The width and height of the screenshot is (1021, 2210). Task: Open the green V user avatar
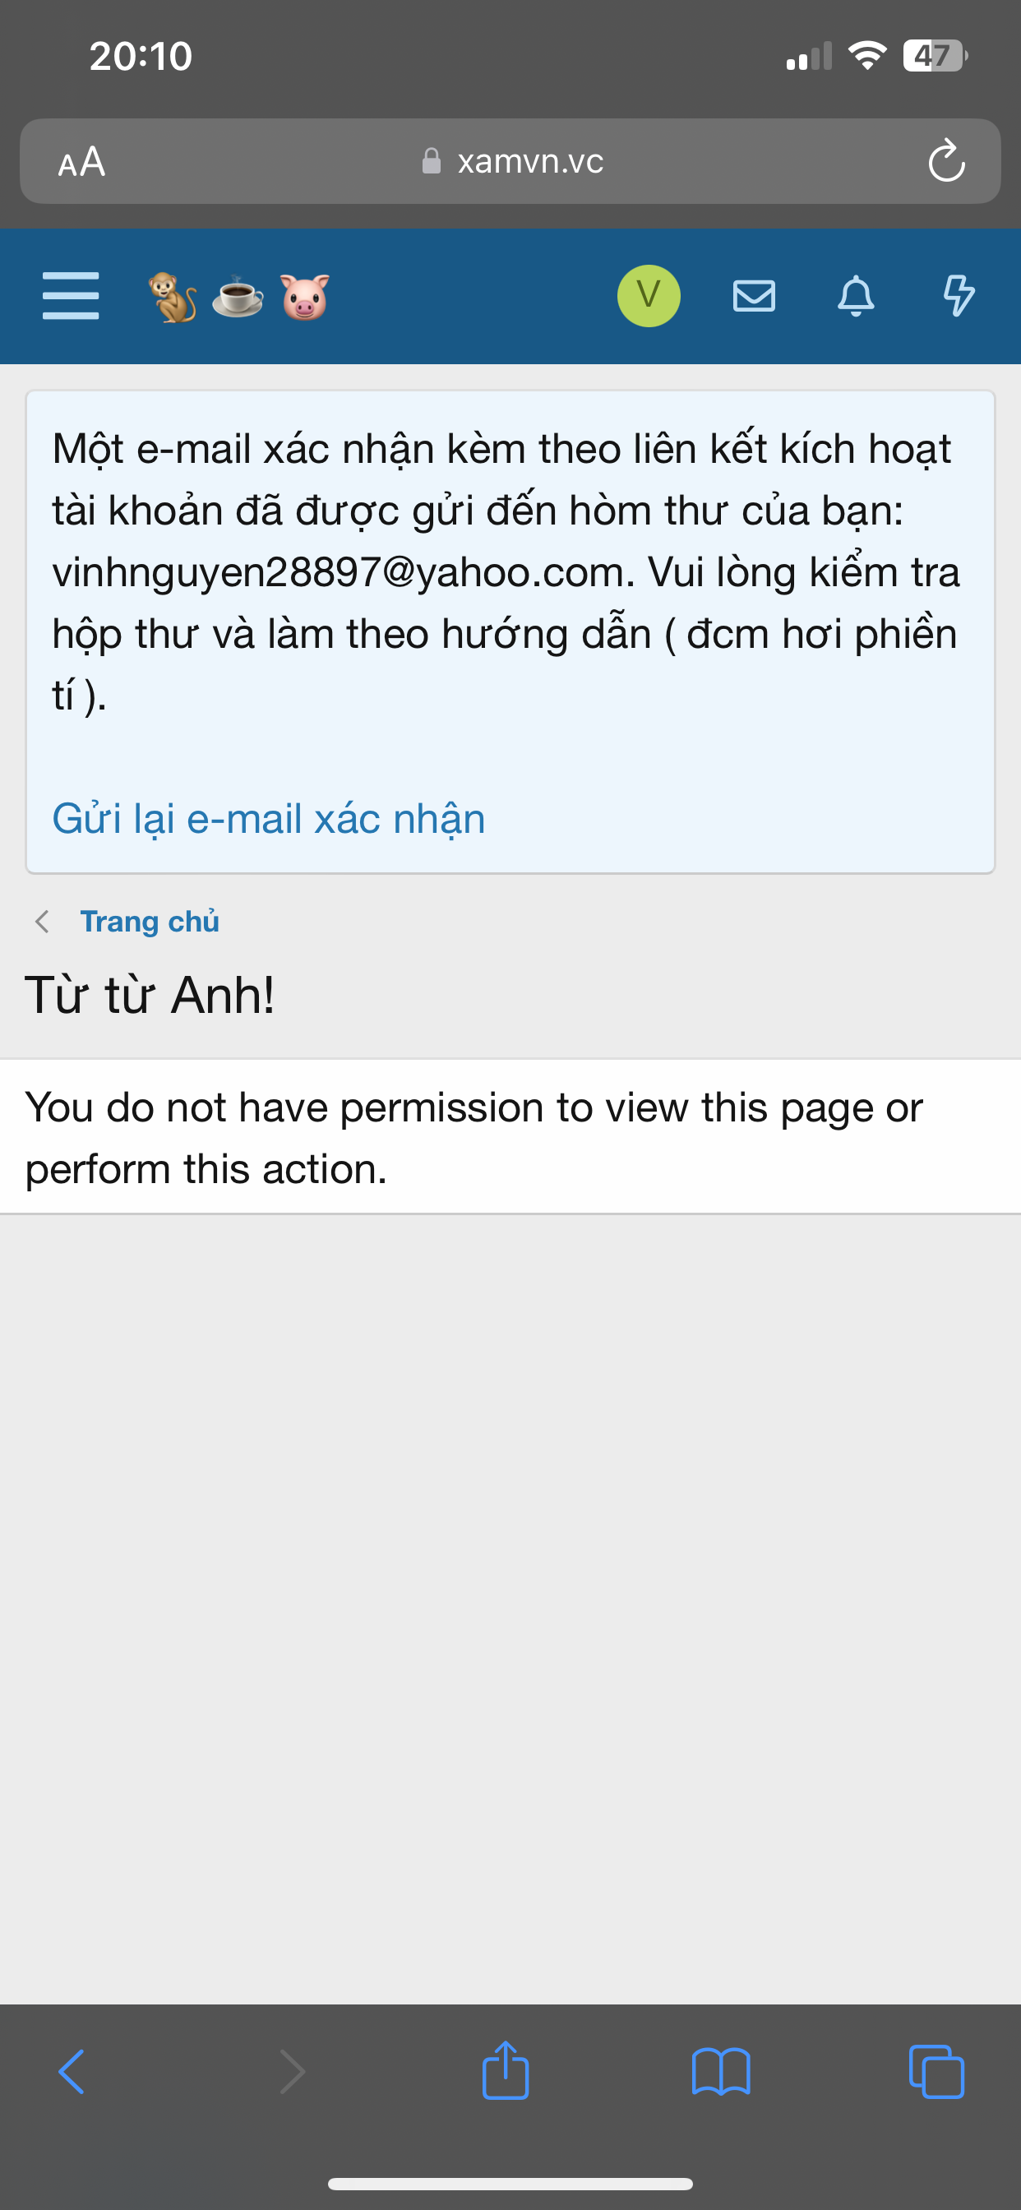(x=649, y=296)
